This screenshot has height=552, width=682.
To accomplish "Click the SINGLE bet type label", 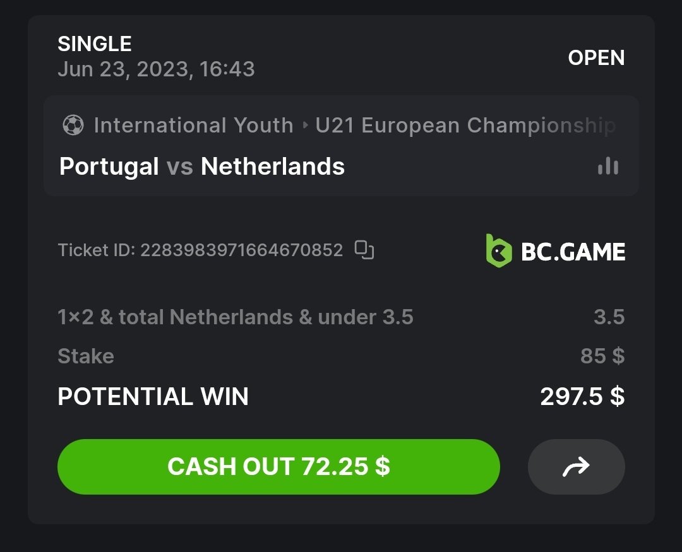I will coord(95,44).
